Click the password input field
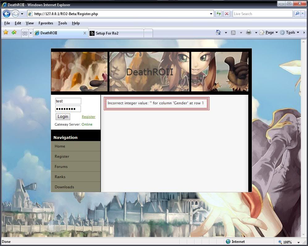Viewport: 308px width, 246px height. click(68, 109)
